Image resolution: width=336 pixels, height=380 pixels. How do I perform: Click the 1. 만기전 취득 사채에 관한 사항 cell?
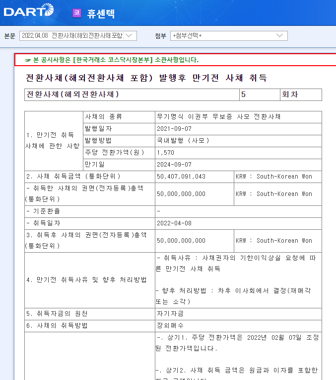pos(54,141)
